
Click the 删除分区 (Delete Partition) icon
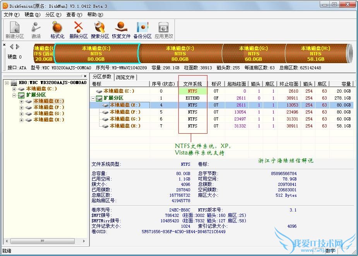click(78, 30)
